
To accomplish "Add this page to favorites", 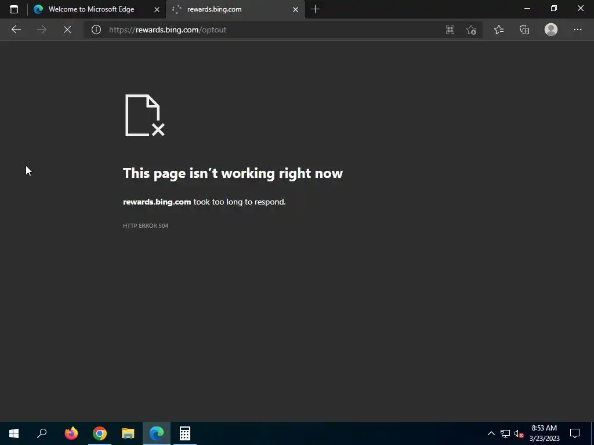I will 471,30.
